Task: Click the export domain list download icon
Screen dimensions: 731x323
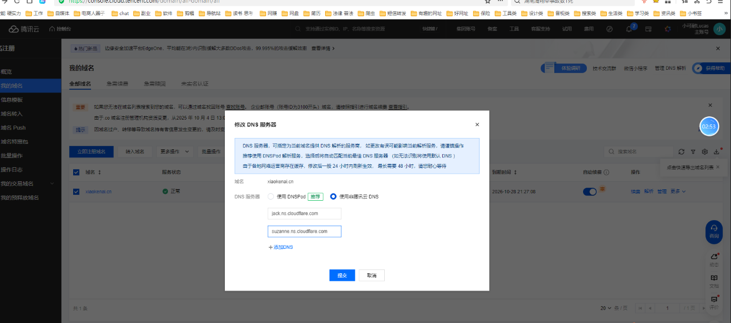Action: (717, 152)
